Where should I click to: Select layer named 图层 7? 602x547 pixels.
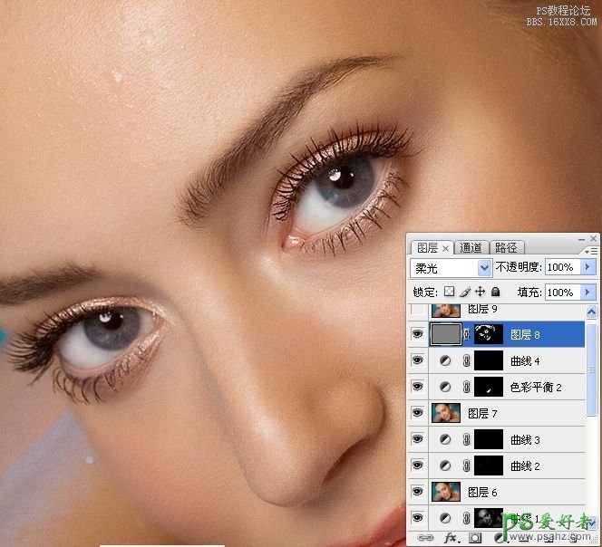(x=482, y=414)
